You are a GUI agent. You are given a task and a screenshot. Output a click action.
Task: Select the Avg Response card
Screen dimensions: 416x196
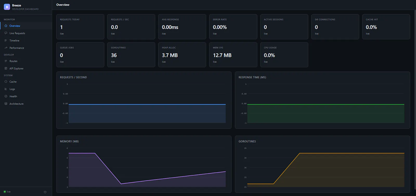pos(182,27)
